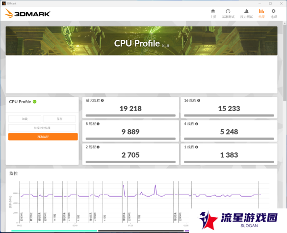
Task: Click the vertical scrollbar thumb
Action: click(x=285, y=62)
